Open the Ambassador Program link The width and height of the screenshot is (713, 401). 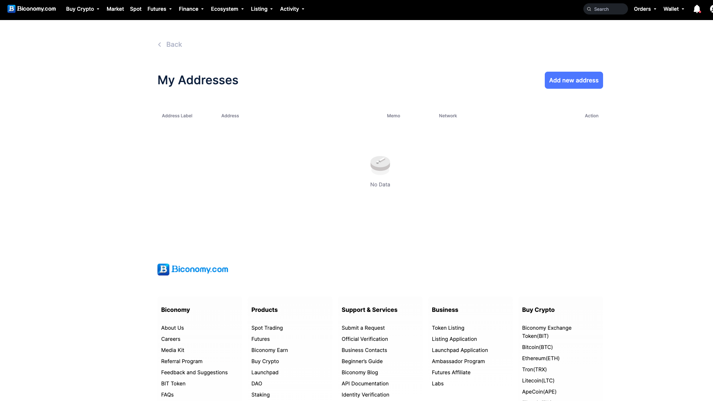458,361
